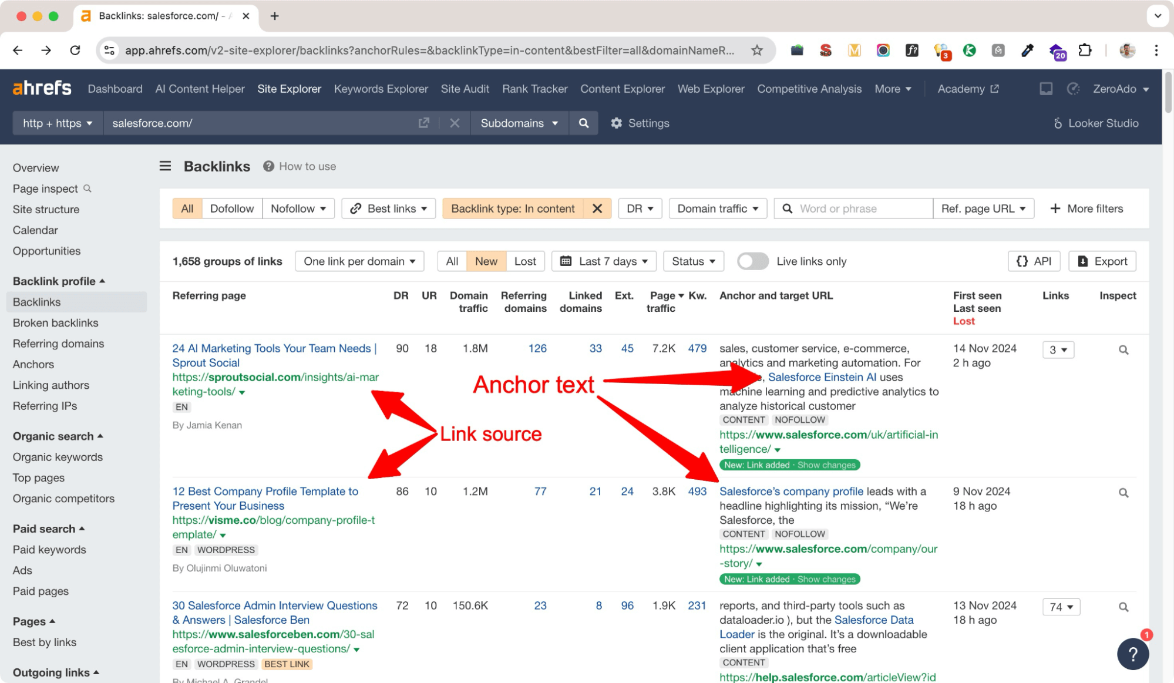
Task: Inspect the Sprout Social backlink via magnifier icon
Action: pos(1123,349)
